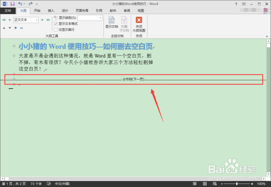Open the spell check indicator in status bar
271x187 pixels.
(x=49, y=183)
